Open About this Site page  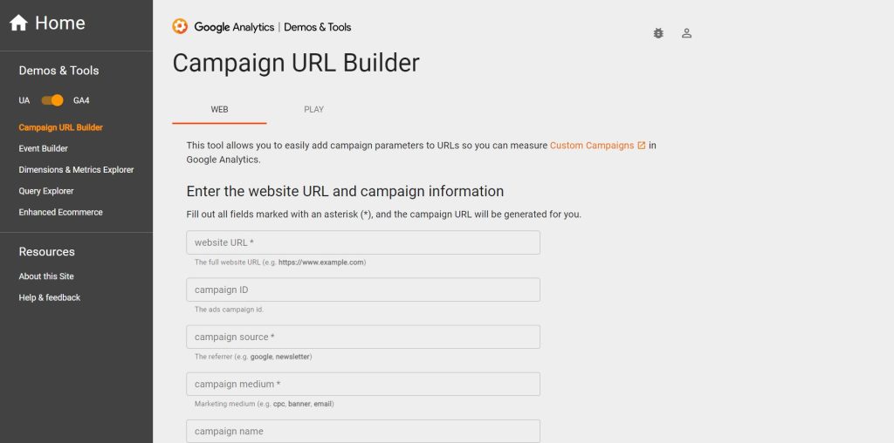coord(46,276)
